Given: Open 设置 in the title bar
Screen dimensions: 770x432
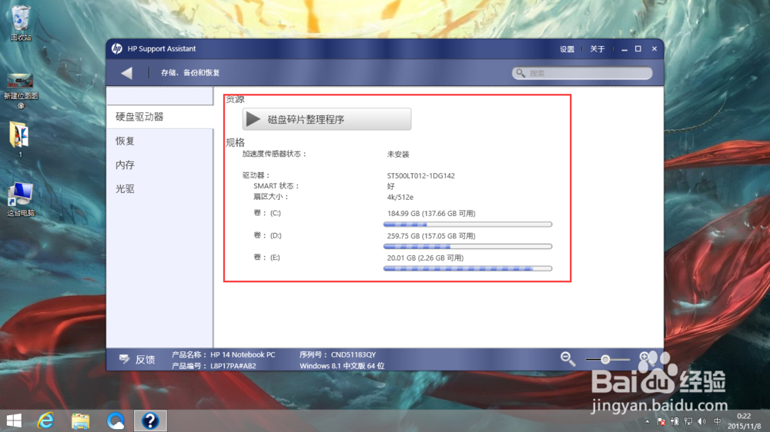Looking at the screenshot, I should (x=567, y=49).
